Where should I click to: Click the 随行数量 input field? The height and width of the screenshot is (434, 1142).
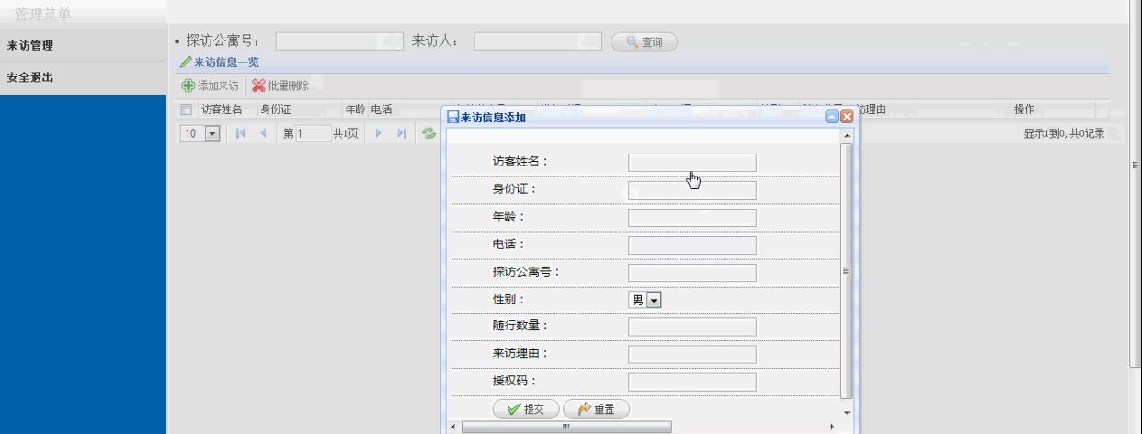(x=692, y=327)
